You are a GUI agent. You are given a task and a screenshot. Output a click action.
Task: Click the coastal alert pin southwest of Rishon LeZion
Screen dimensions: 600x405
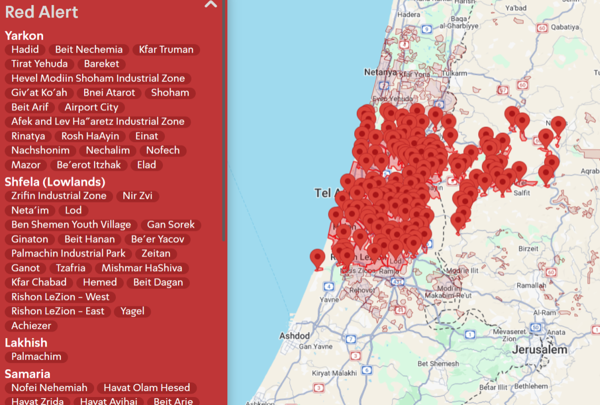tap(318, 260)
